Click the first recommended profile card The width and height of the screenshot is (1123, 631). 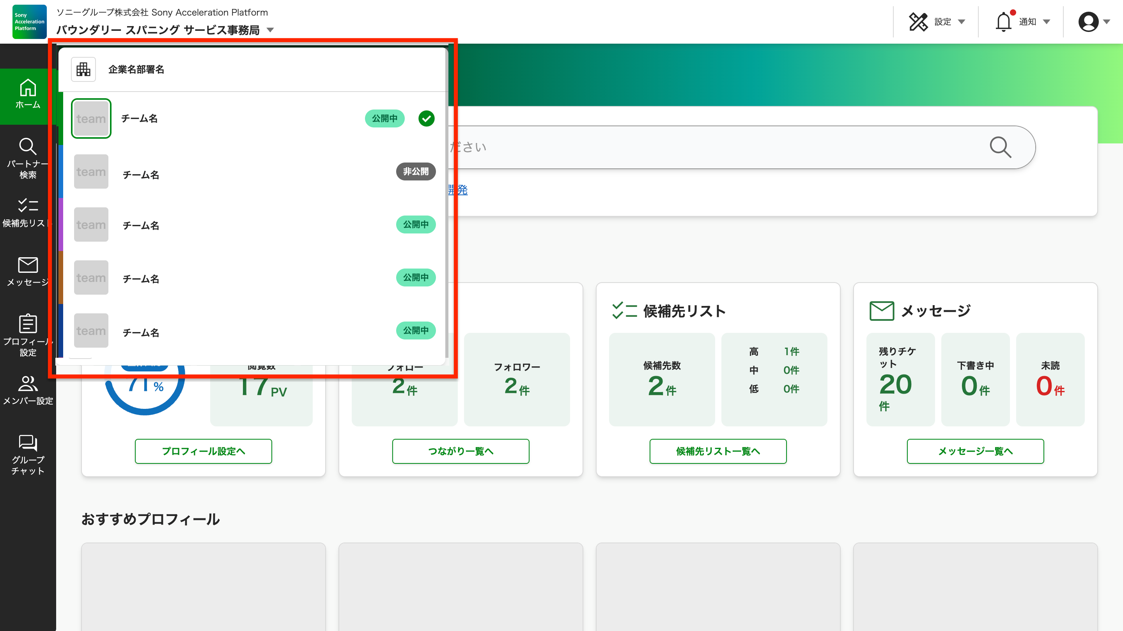pyautogui.click(x=203, y=586)
